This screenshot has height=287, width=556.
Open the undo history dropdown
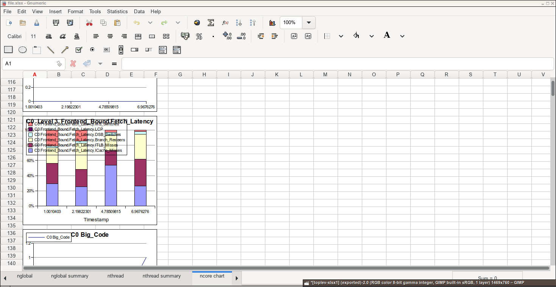pos(150,23)
